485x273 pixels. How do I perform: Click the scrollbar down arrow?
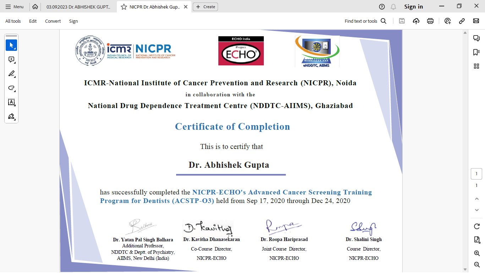coord(465,269)
